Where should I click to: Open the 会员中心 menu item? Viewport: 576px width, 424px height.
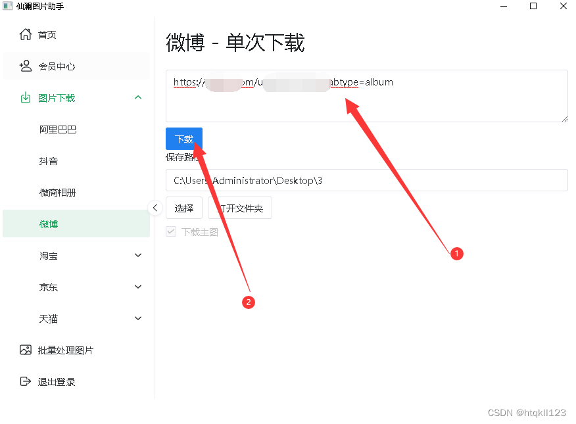(x=76, y=66)
